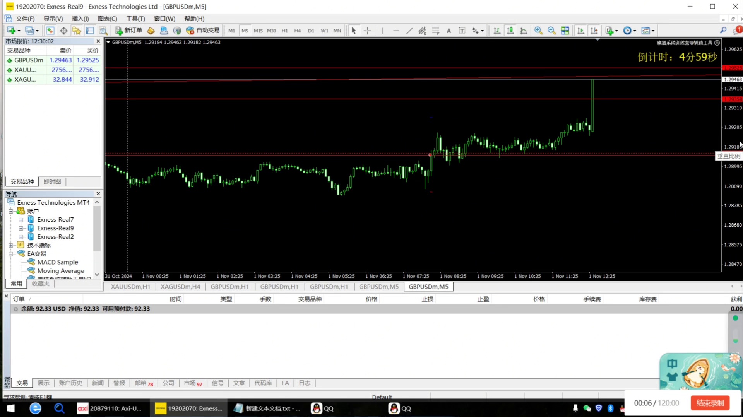Screen dimensions: 743x417
Task: Select the text label tool
Action: pyautogui.click(x=449, y=31)
